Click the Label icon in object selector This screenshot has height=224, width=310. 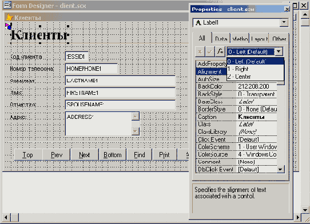pos(198,23)
